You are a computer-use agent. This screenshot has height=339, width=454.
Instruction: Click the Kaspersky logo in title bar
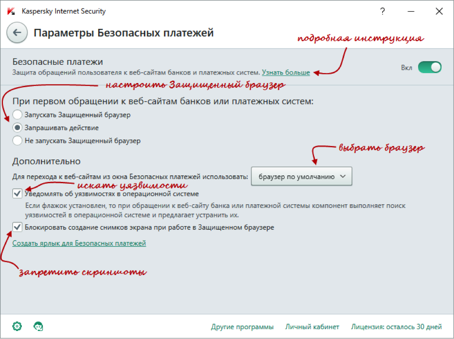[11, 11]
